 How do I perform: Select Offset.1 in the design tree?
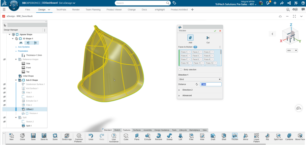pos(30,109)
